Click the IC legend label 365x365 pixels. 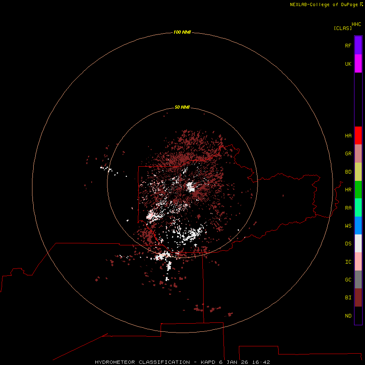click(348, 262)
